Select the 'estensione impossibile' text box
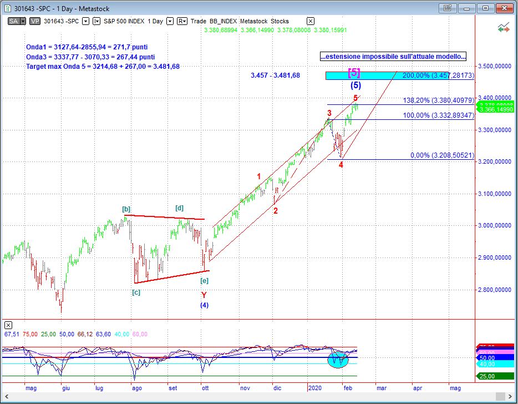 coord(393,57)
